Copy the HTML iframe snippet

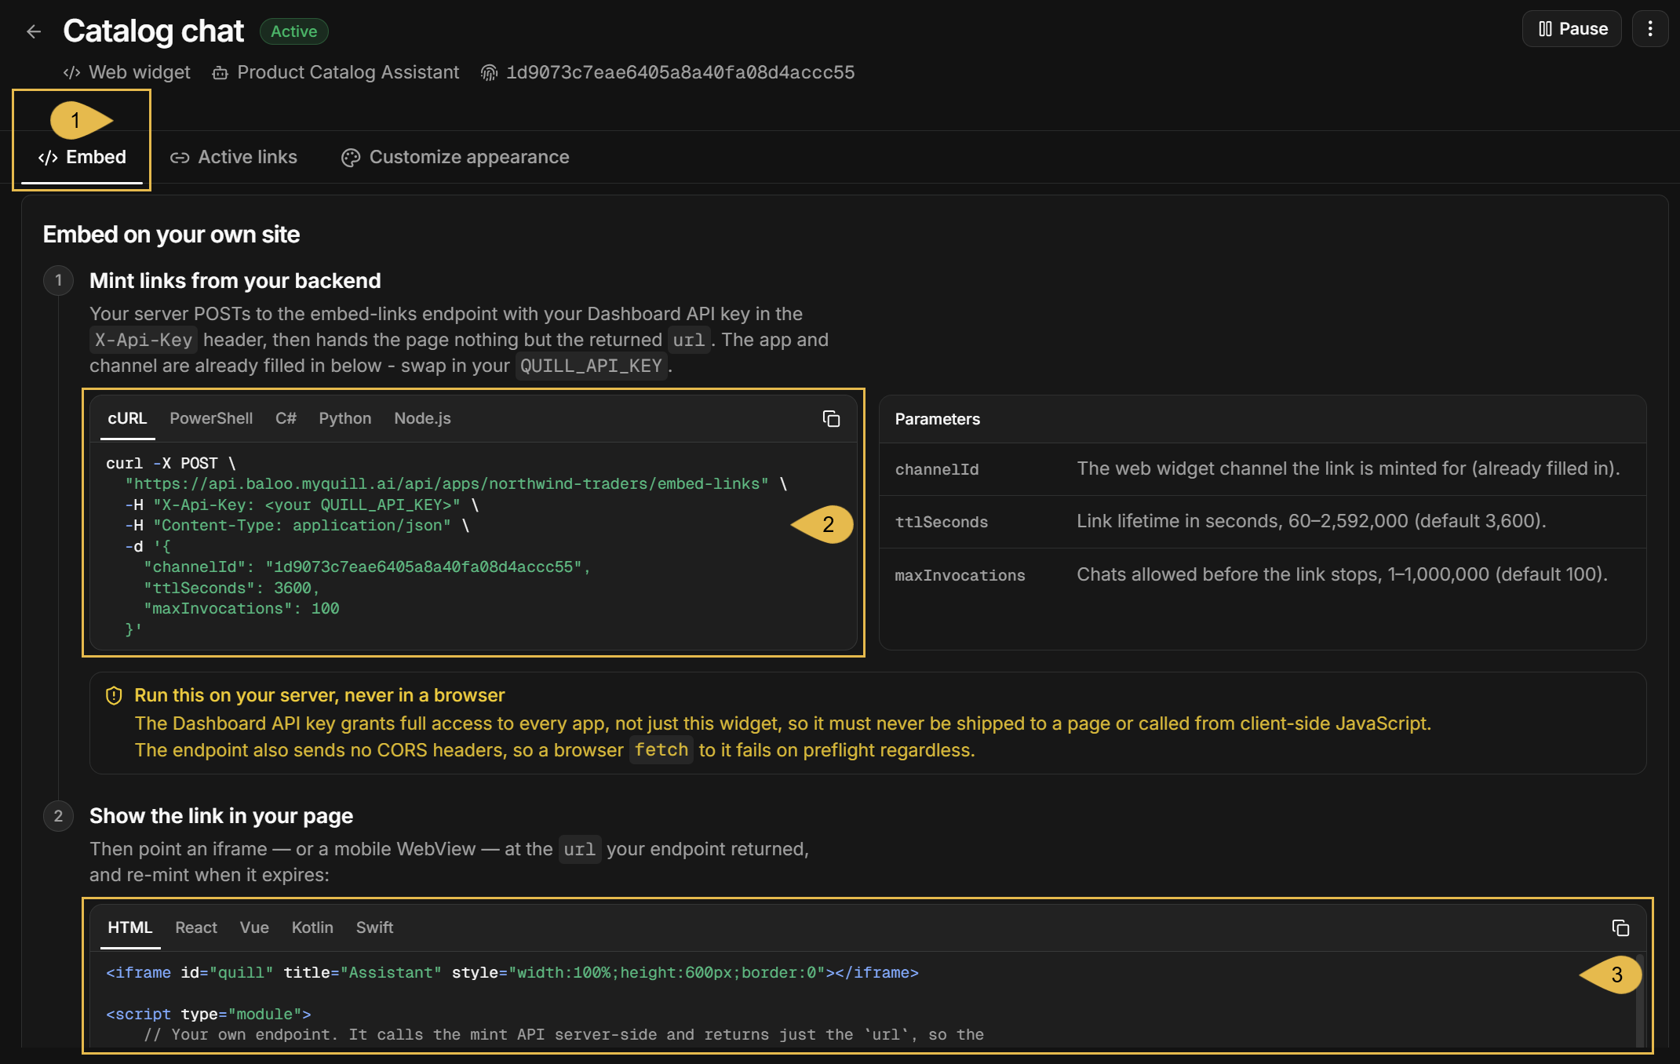pos(1620,928)
